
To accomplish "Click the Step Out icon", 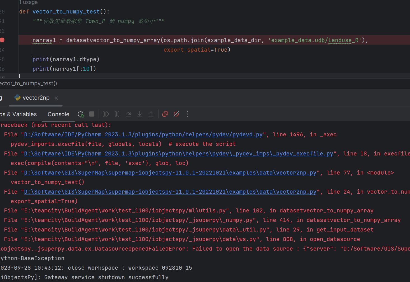I will [151, 114].
